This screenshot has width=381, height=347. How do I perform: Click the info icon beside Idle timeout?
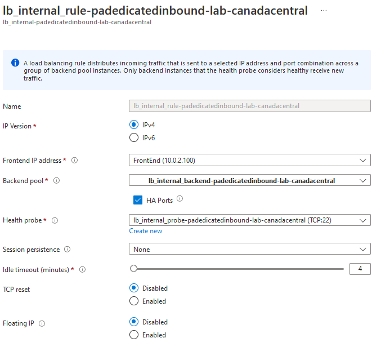[82, 270]
